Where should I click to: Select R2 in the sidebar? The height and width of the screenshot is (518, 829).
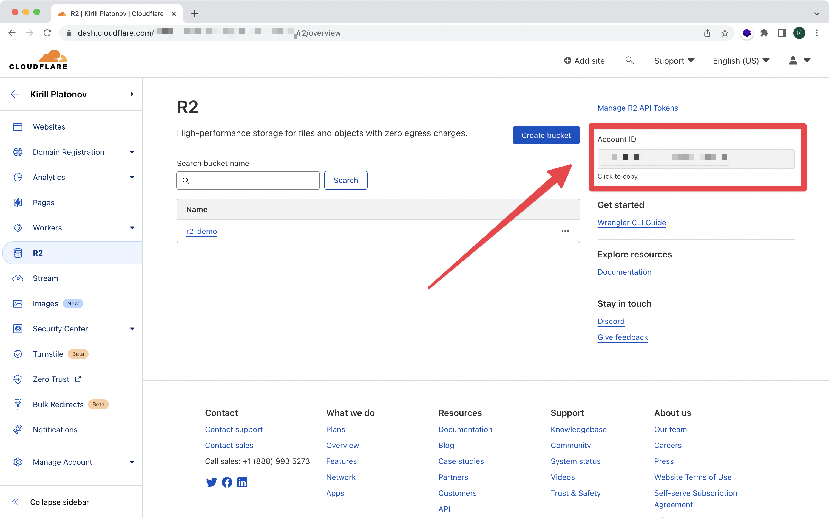pos(73,253)
